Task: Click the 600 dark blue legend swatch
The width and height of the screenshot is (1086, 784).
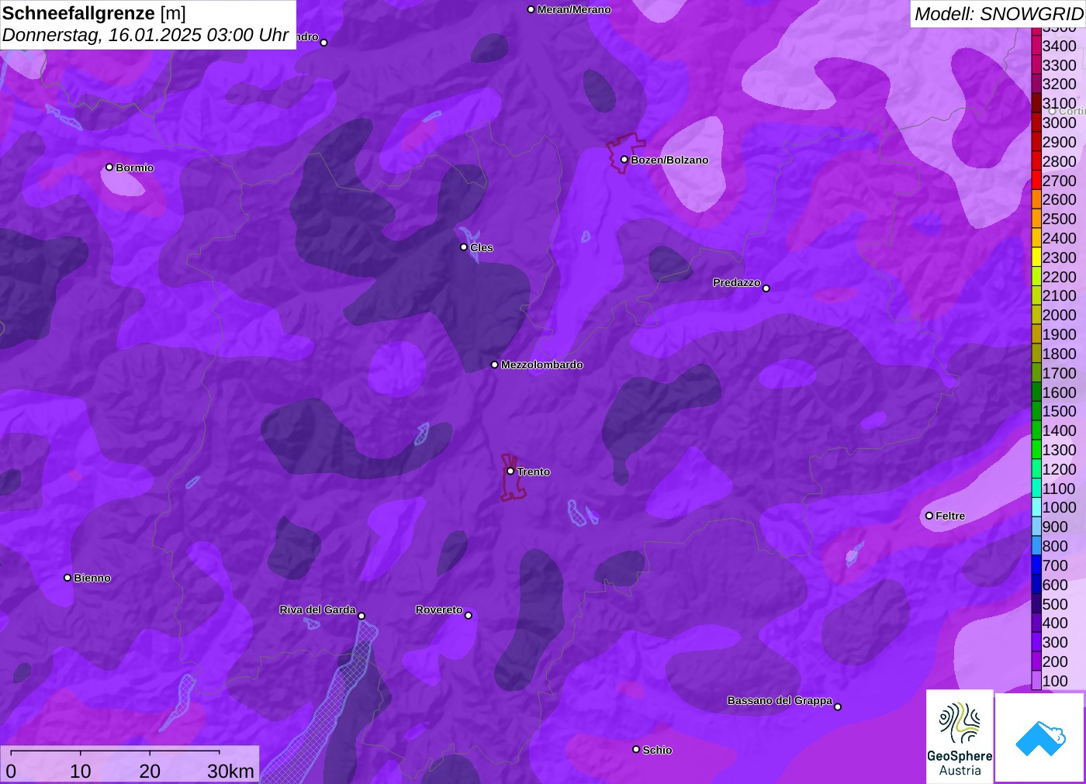Action: click(x=1036, y=585)
